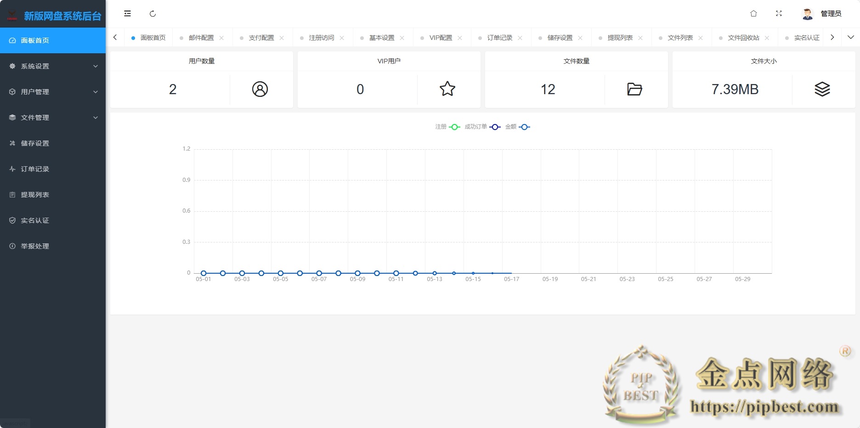Select the 举报处理 sidebar icon
The image size is (860, 428).
pyautogui.click(x=12, y=246)
